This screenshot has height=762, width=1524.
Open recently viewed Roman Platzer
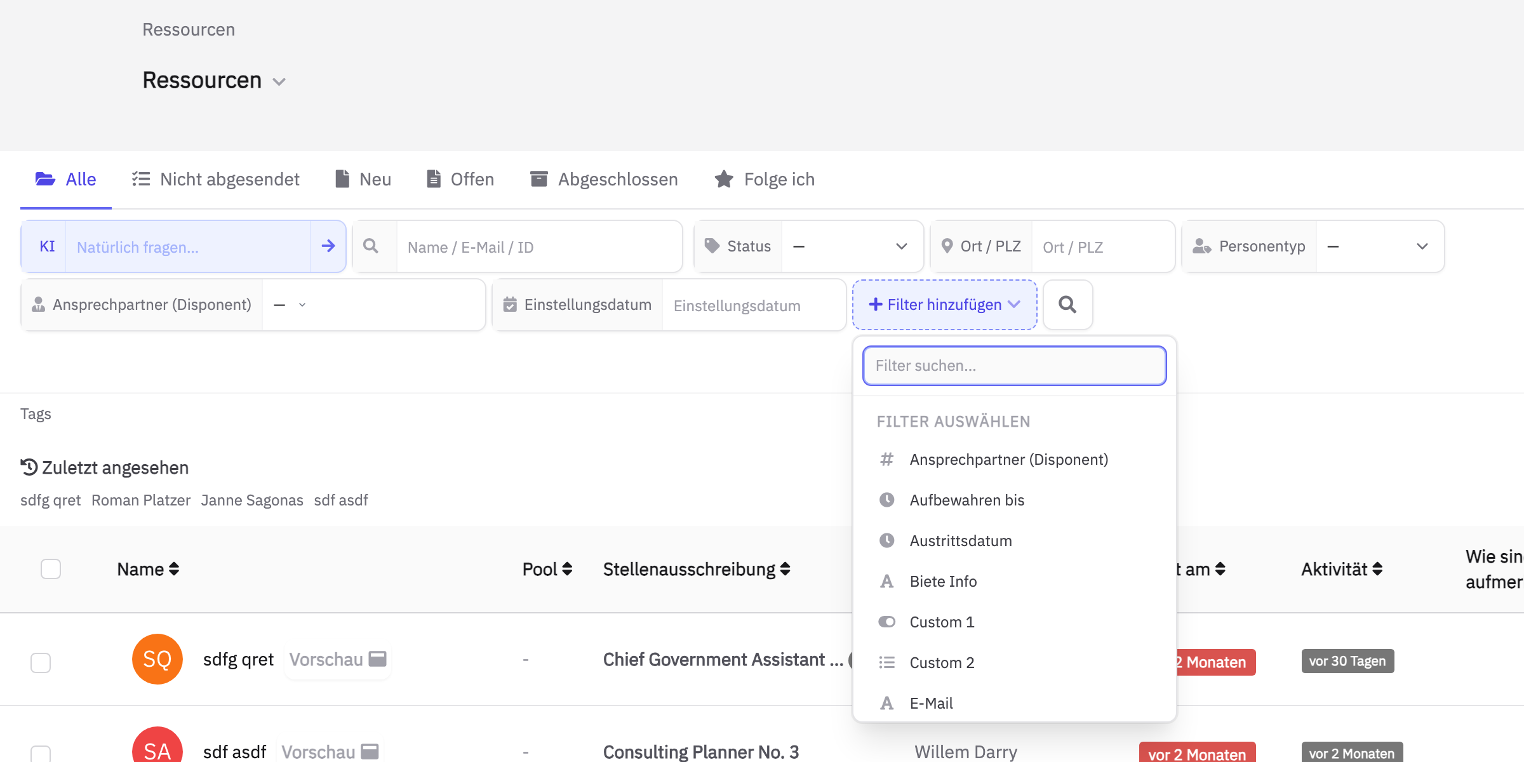(x=141, y=500)
